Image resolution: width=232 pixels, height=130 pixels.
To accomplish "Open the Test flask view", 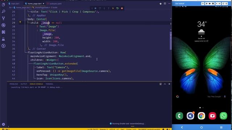I will (3, 39).
